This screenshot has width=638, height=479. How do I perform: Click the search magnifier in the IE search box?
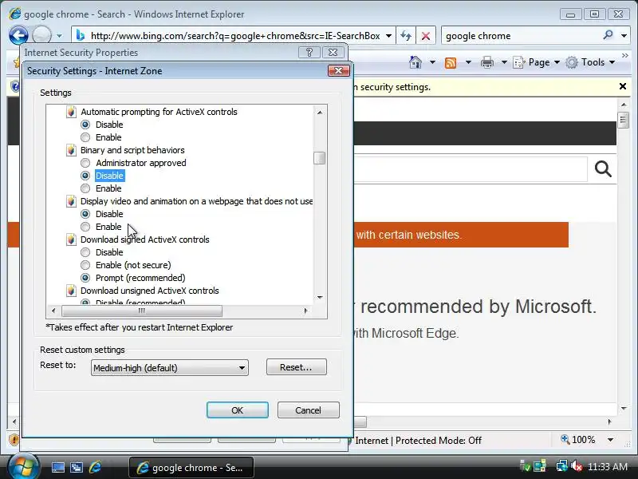pos(608,35)
